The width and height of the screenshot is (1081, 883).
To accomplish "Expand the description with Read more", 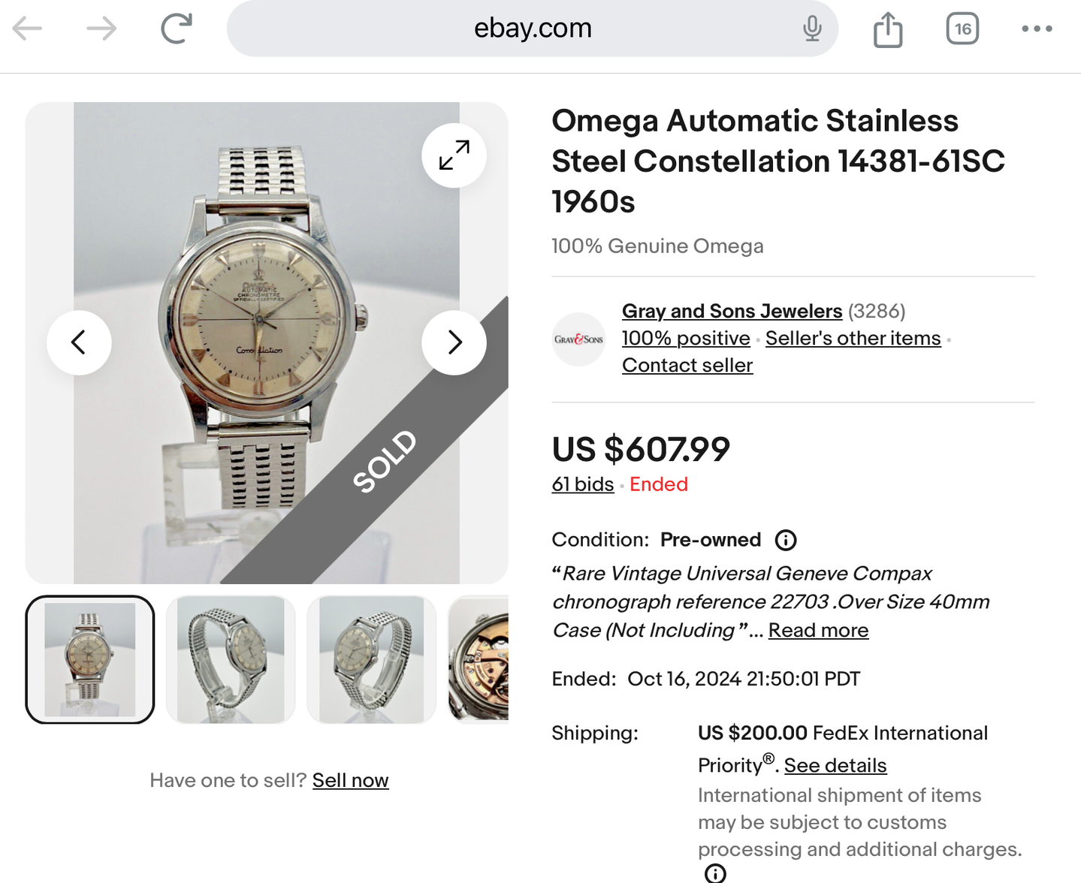I will (818, 631).
